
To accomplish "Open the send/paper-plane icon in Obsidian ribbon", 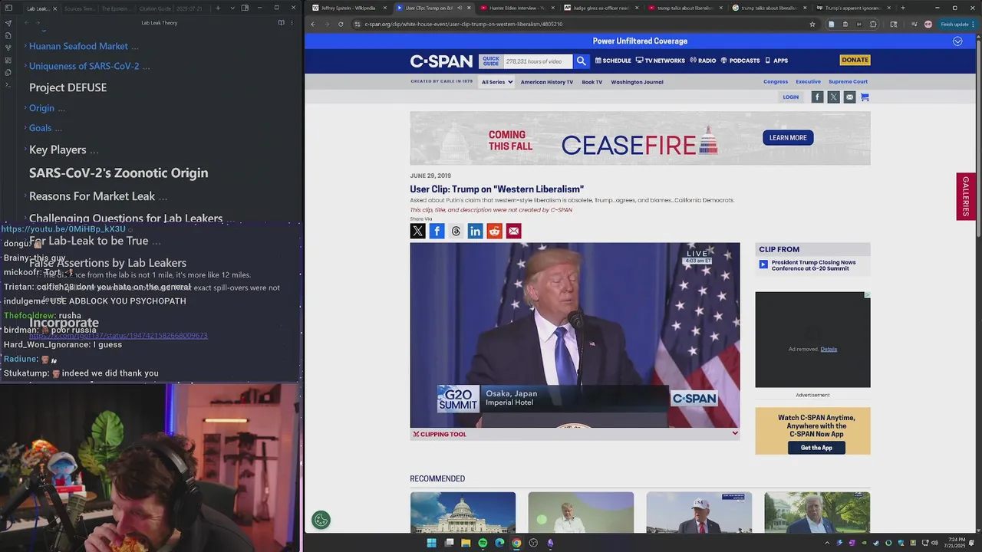I will click(x=8, y=23).
